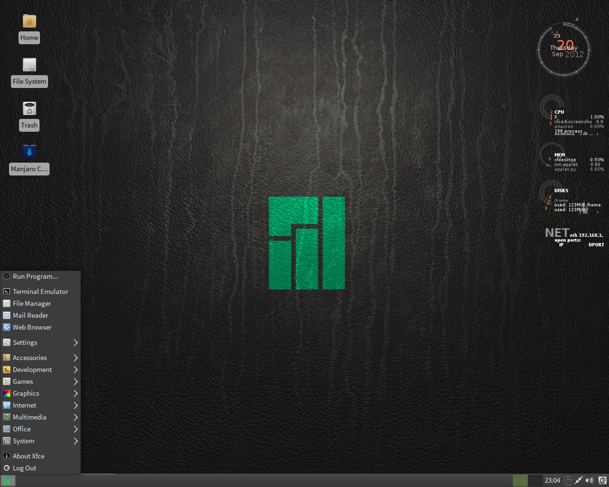Select Run Program... in the menu
Screen dimensions: 609x487
click(35, 276)
